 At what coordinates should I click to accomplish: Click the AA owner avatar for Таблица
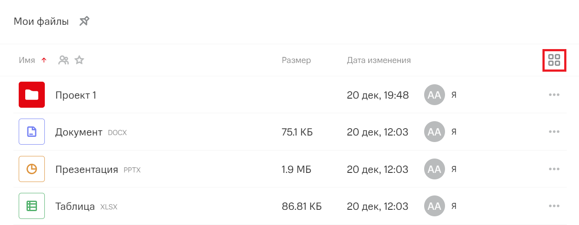click(x=434, y=206)
